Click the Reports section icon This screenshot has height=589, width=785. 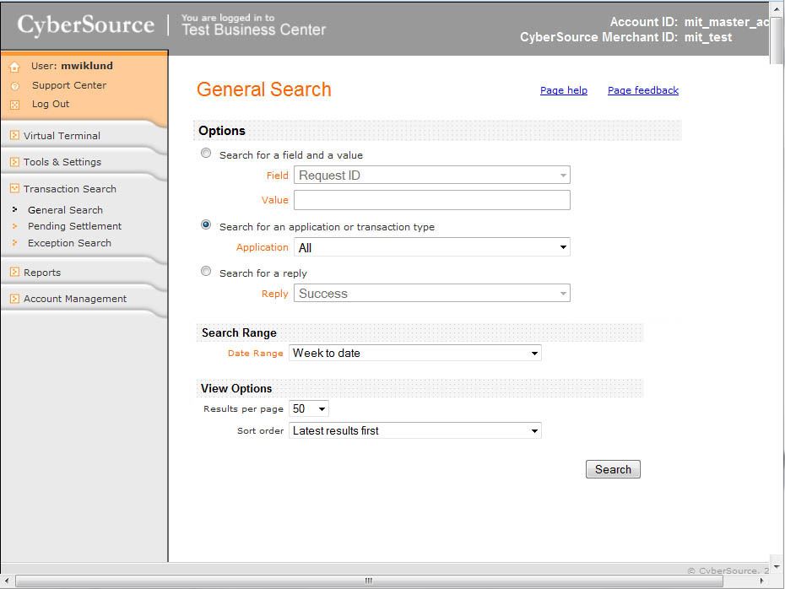click(14, 273)
